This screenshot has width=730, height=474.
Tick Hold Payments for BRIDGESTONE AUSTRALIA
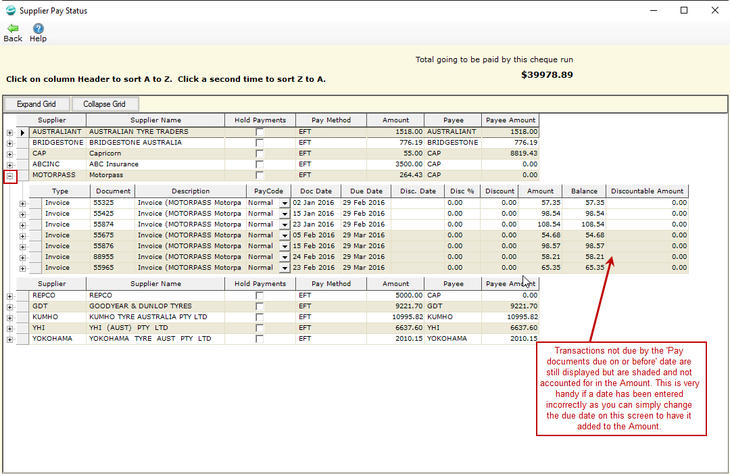(260, 143)
